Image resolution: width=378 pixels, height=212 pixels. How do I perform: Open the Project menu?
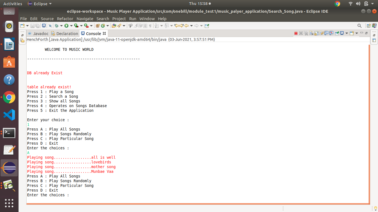coord(119,19)
